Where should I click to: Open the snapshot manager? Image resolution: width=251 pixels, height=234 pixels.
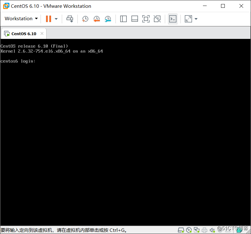108,19
